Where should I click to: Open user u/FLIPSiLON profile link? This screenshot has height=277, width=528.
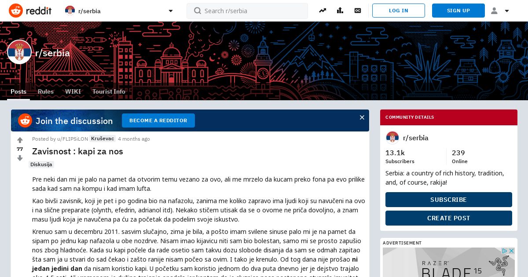click(x=73, y=139)
